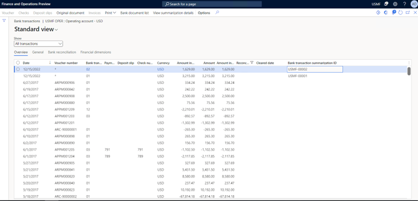
Task: Click the 6/19/2017 date cell
Action: click(31, 89)
